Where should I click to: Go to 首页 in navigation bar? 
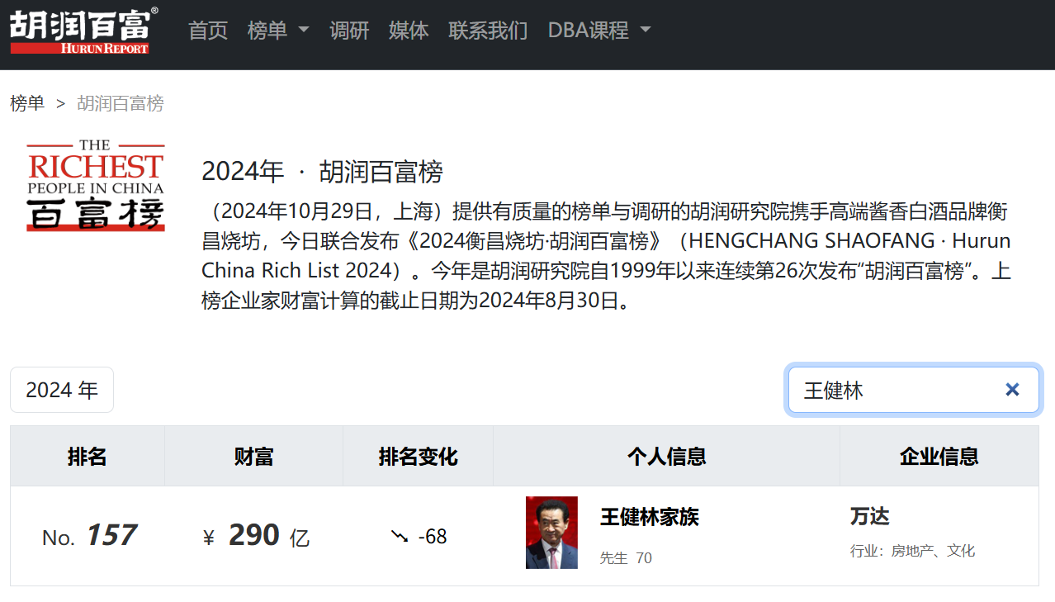[208, 31]
